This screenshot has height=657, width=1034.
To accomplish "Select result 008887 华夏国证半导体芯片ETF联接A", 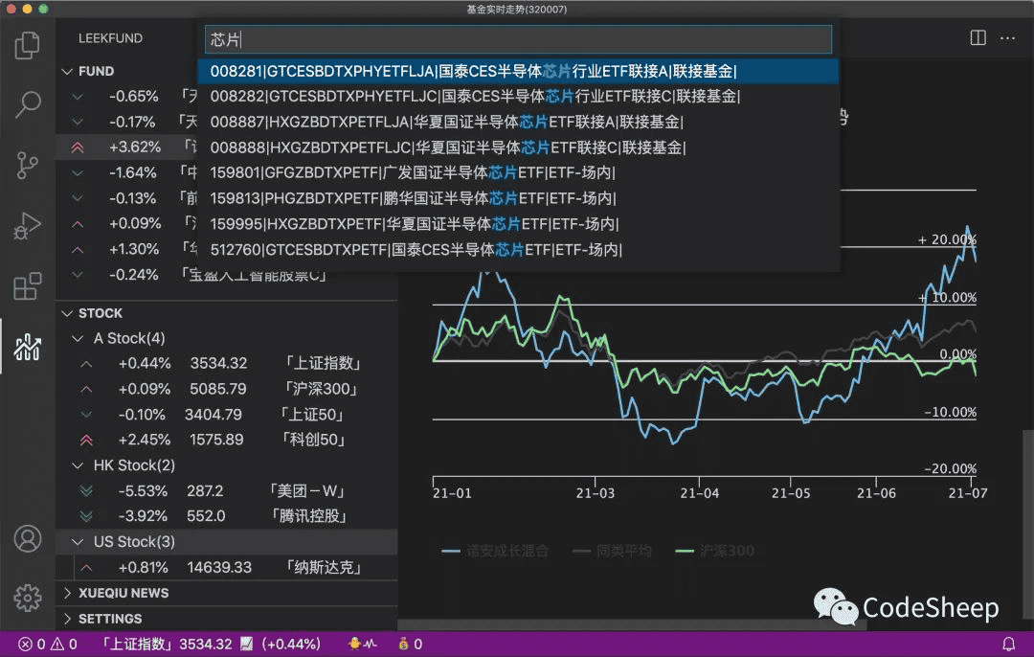I will (x=518, y=122).
